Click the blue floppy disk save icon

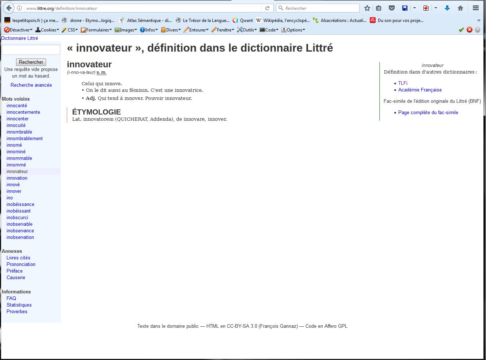point(405,8)
